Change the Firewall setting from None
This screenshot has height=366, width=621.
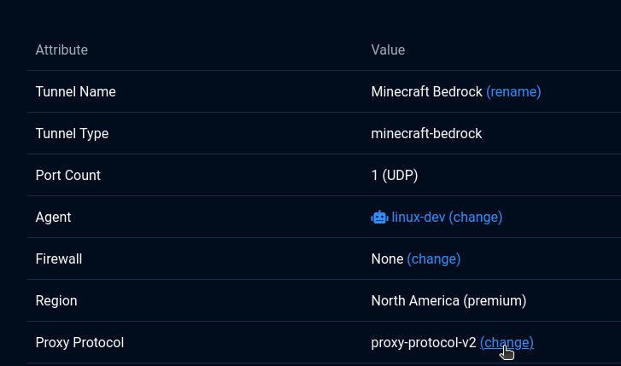(x=434, y=259)
